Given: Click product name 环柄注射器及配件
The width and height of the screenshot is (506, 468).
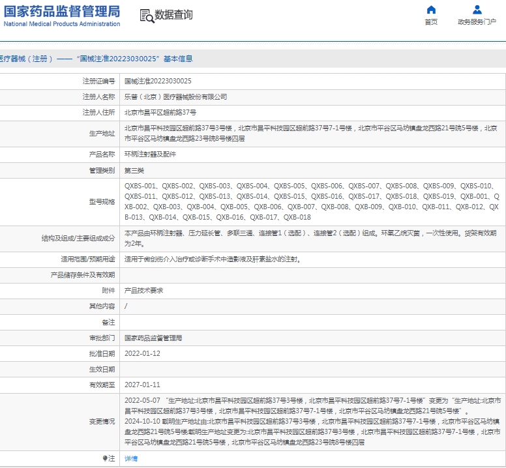Looking at the screenshot, I should tap(150, 154).
